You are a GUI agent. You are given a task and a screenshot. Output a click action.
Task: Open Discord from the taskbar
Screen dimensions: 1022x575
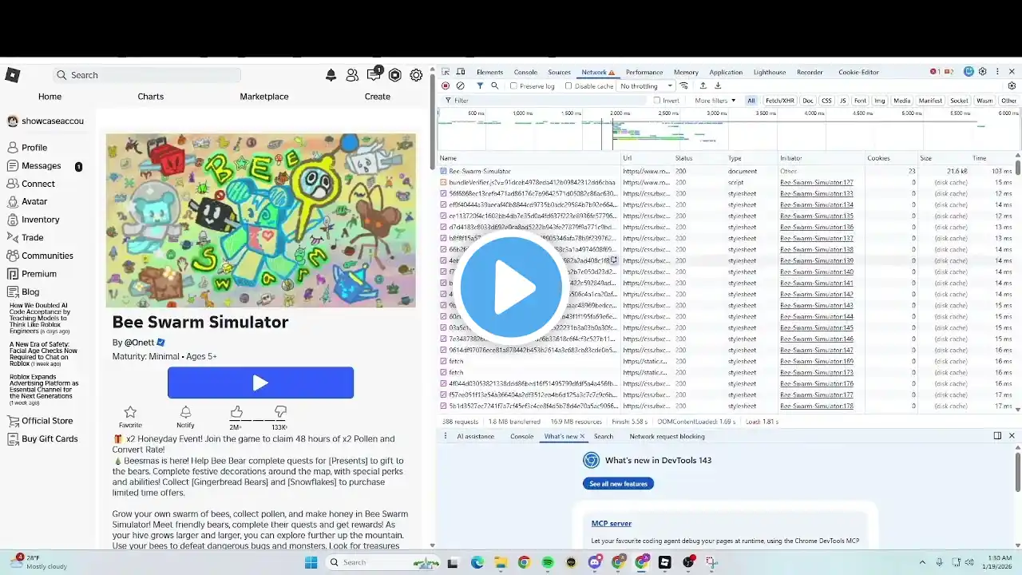click(595, 562)
